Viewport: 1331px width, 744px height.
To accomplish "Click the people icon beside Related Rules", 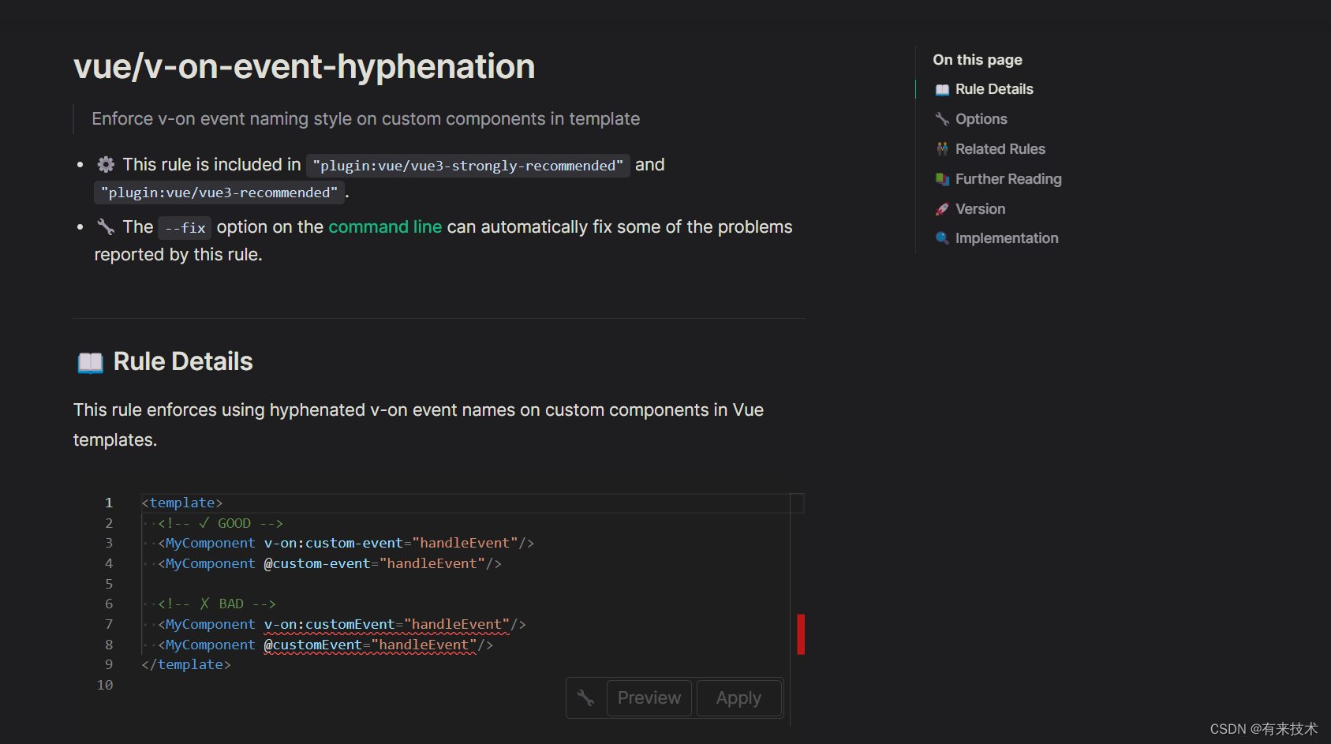I will tap(942, 148).
